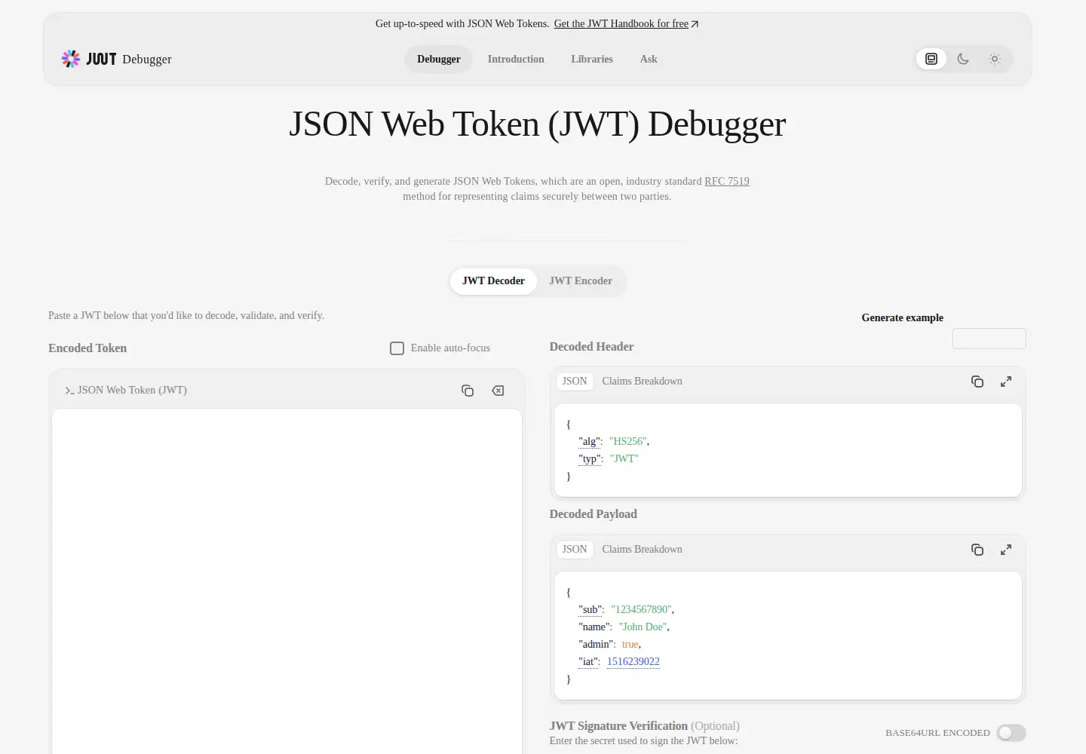Open the Ask nav item
Image resolution: width=1086 pixels, height=754 pixels.
click(649, 59)
